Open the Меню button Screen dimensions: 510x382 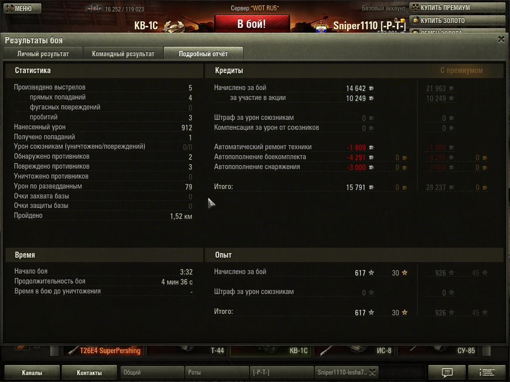[x=22, y=8]
